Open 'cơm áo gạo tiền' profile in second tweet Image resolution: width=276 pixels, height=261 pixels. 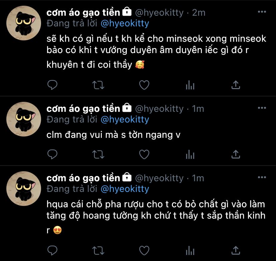pos(83,108)
